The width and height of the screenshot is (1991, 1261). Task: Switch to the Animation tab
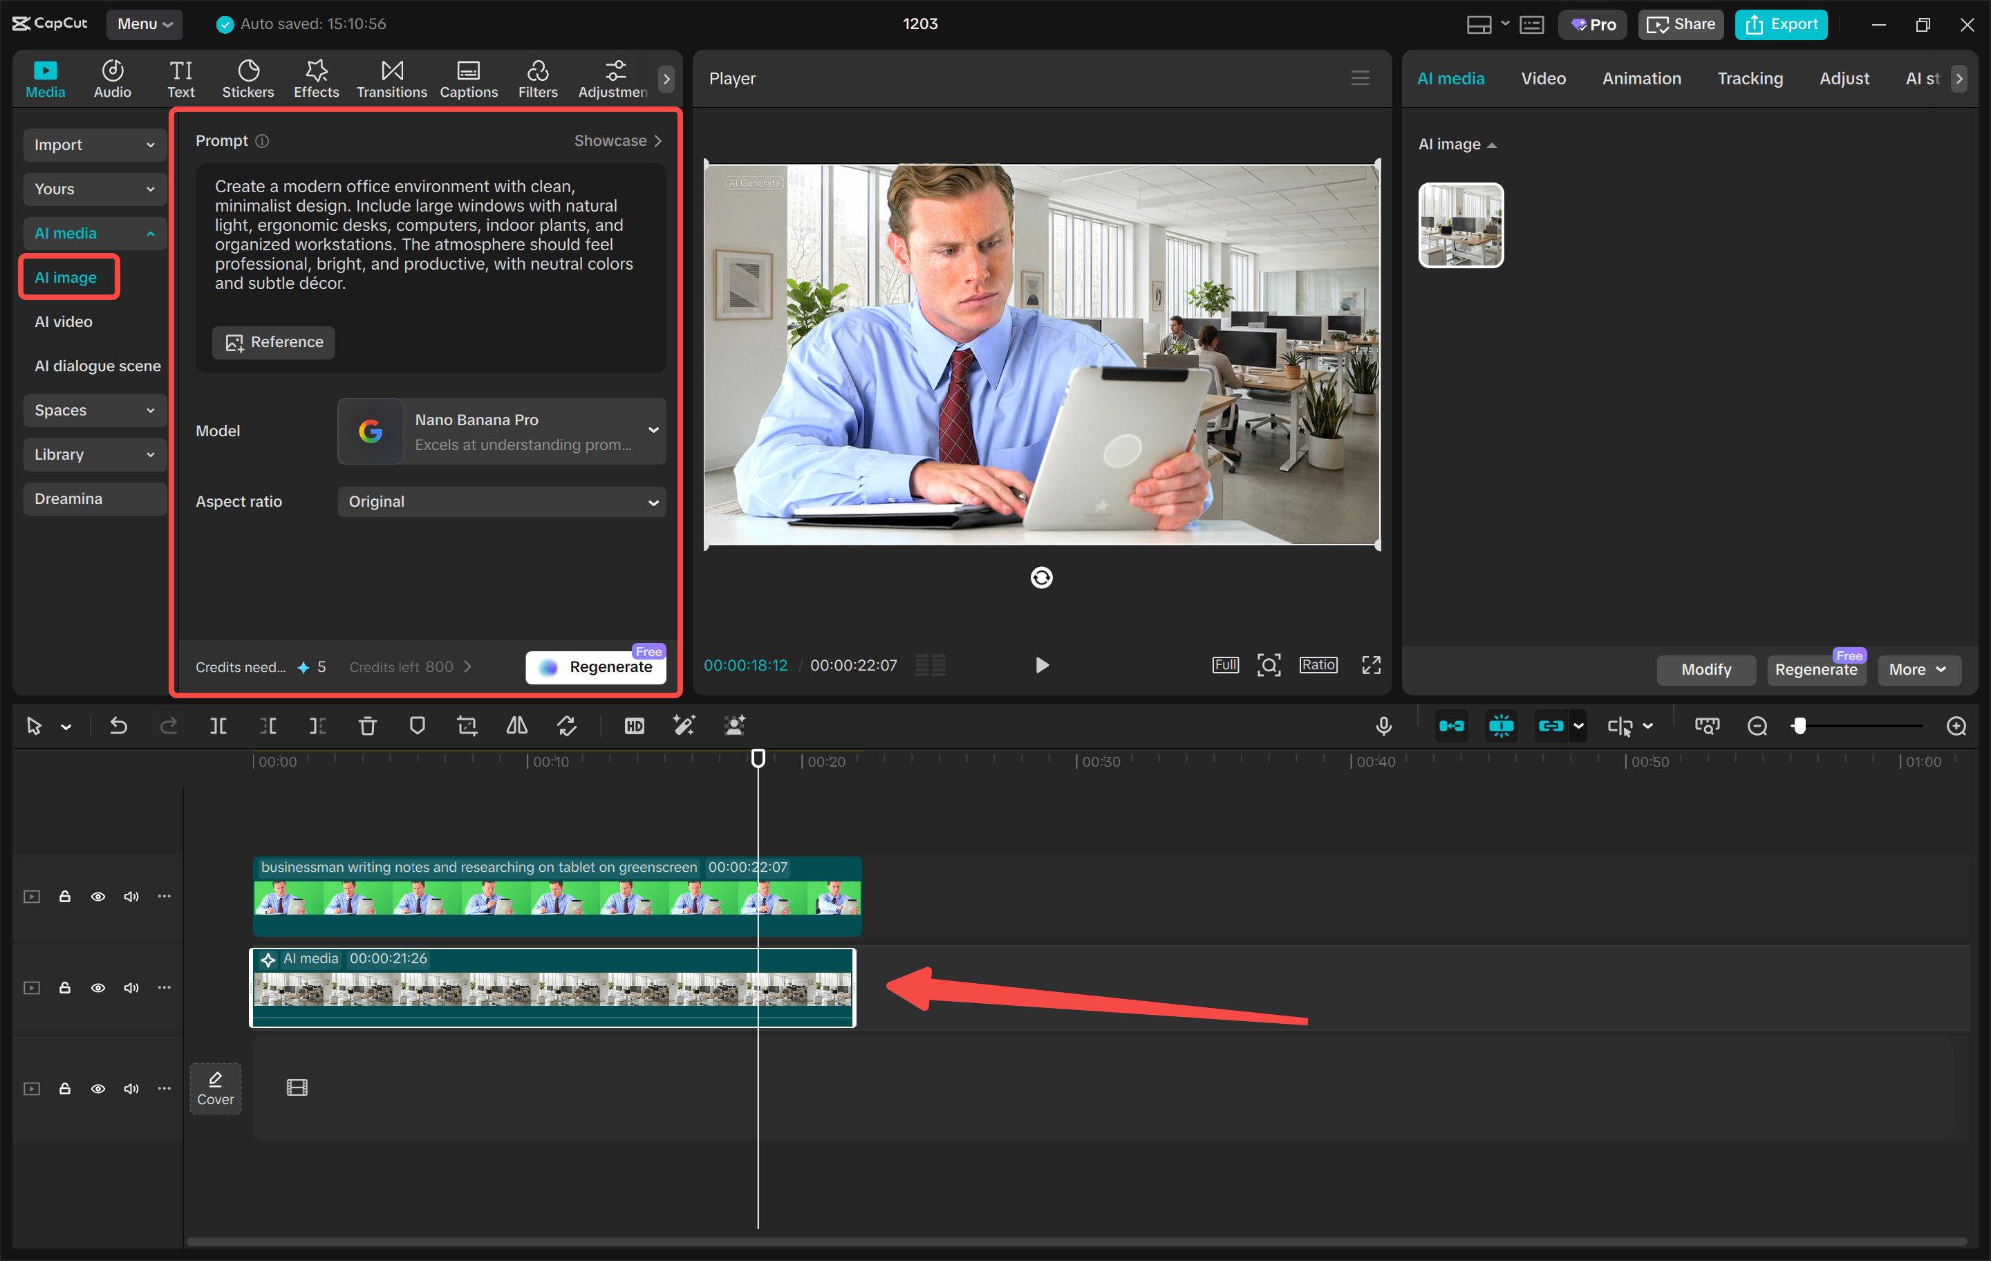tap(1641, 79)
